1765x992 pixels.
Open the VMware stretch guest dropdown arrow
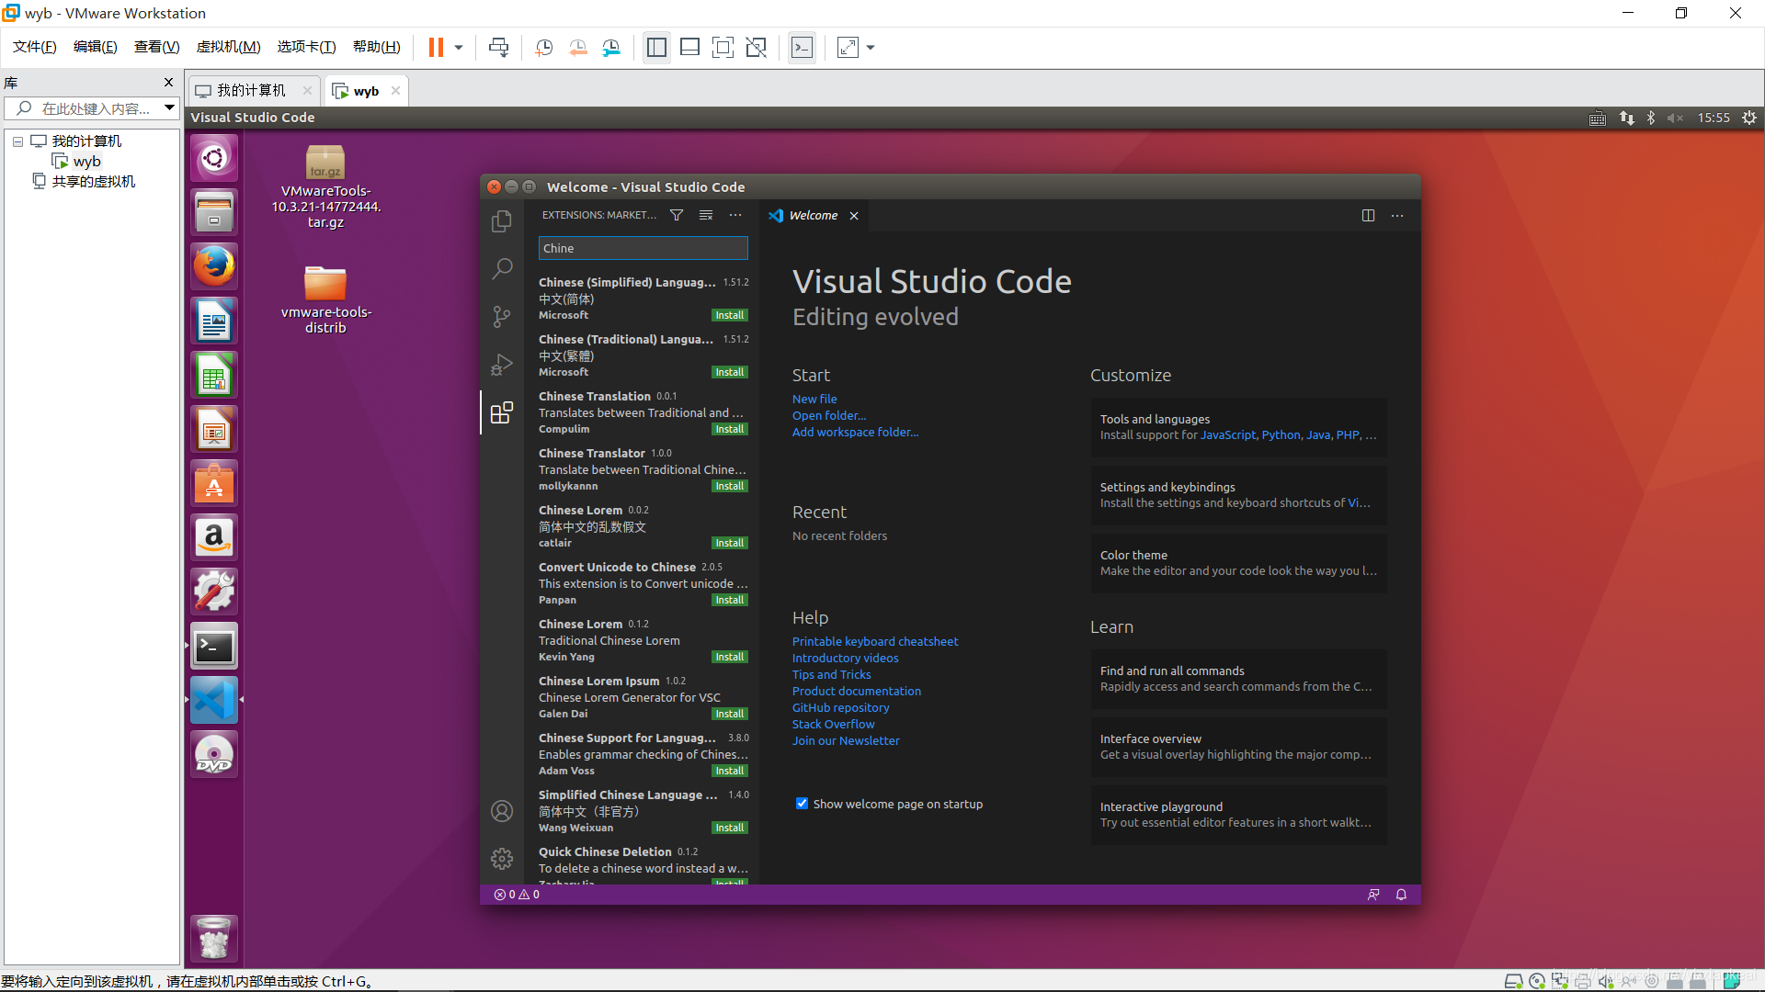(870, 47)
